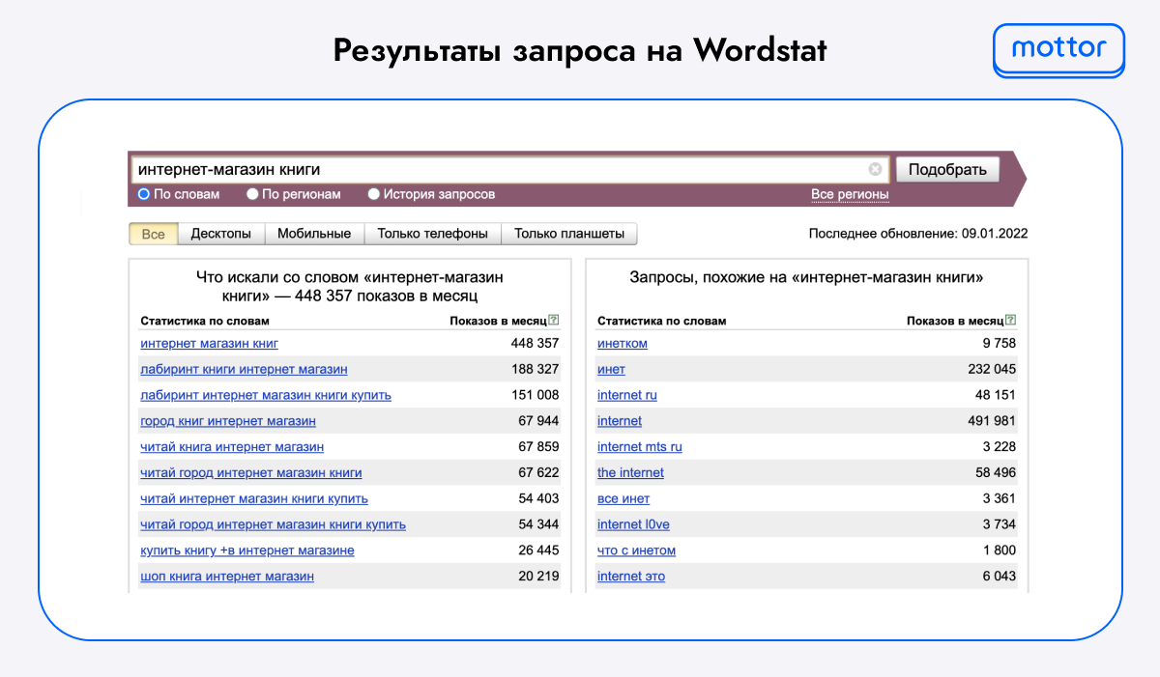Switch to the "Десктопы" tab
Image resolution: width=1160 pixels, height=677 pixels.
click(221, 234)
